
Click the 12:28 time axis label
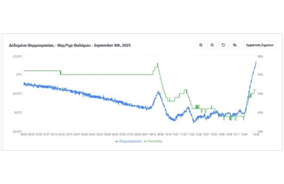(x=198, y=134)
